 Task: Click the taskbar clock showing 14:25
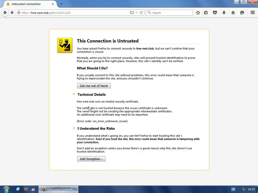251,189
